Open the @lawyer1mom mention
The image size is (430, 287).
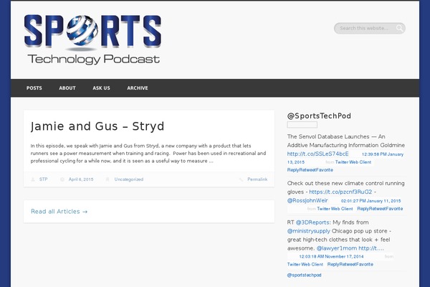(337, 248)
